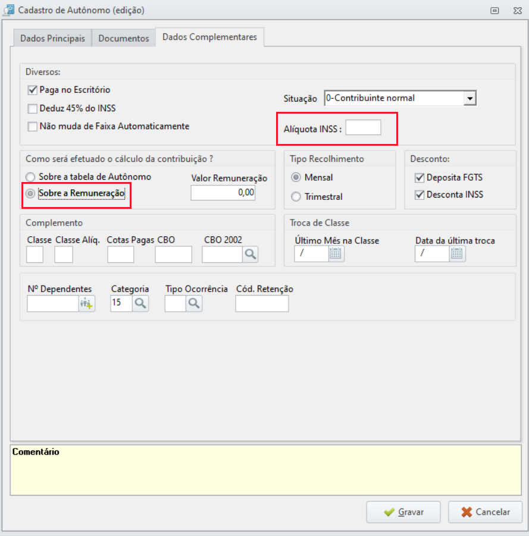The width and height of the screenshot is (529, 536).
Task: Open the CBO 2002 search magnifier
Action: (x=251, y=255)
